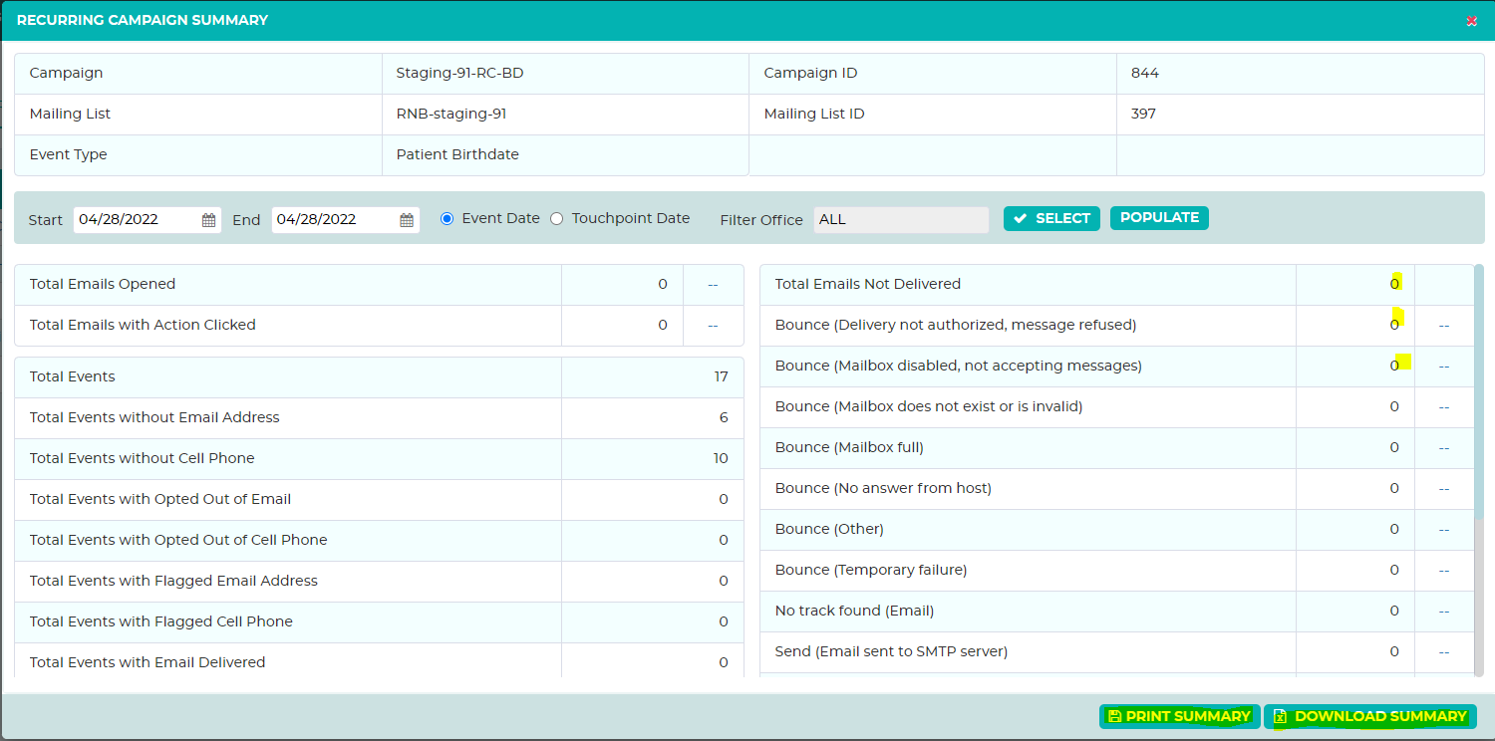The width and height of the screenshot is (1495, 741).
Task: Click the printer icon in Print Summary
Action: click(x=1114, y=716)
